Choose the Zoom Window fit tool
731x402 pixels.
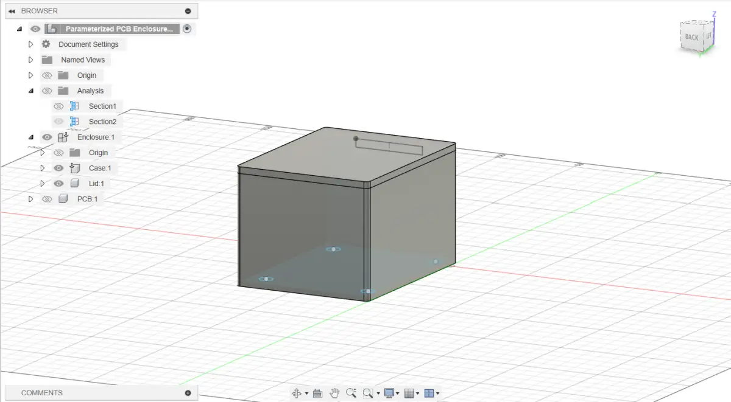tap(367, 393)
